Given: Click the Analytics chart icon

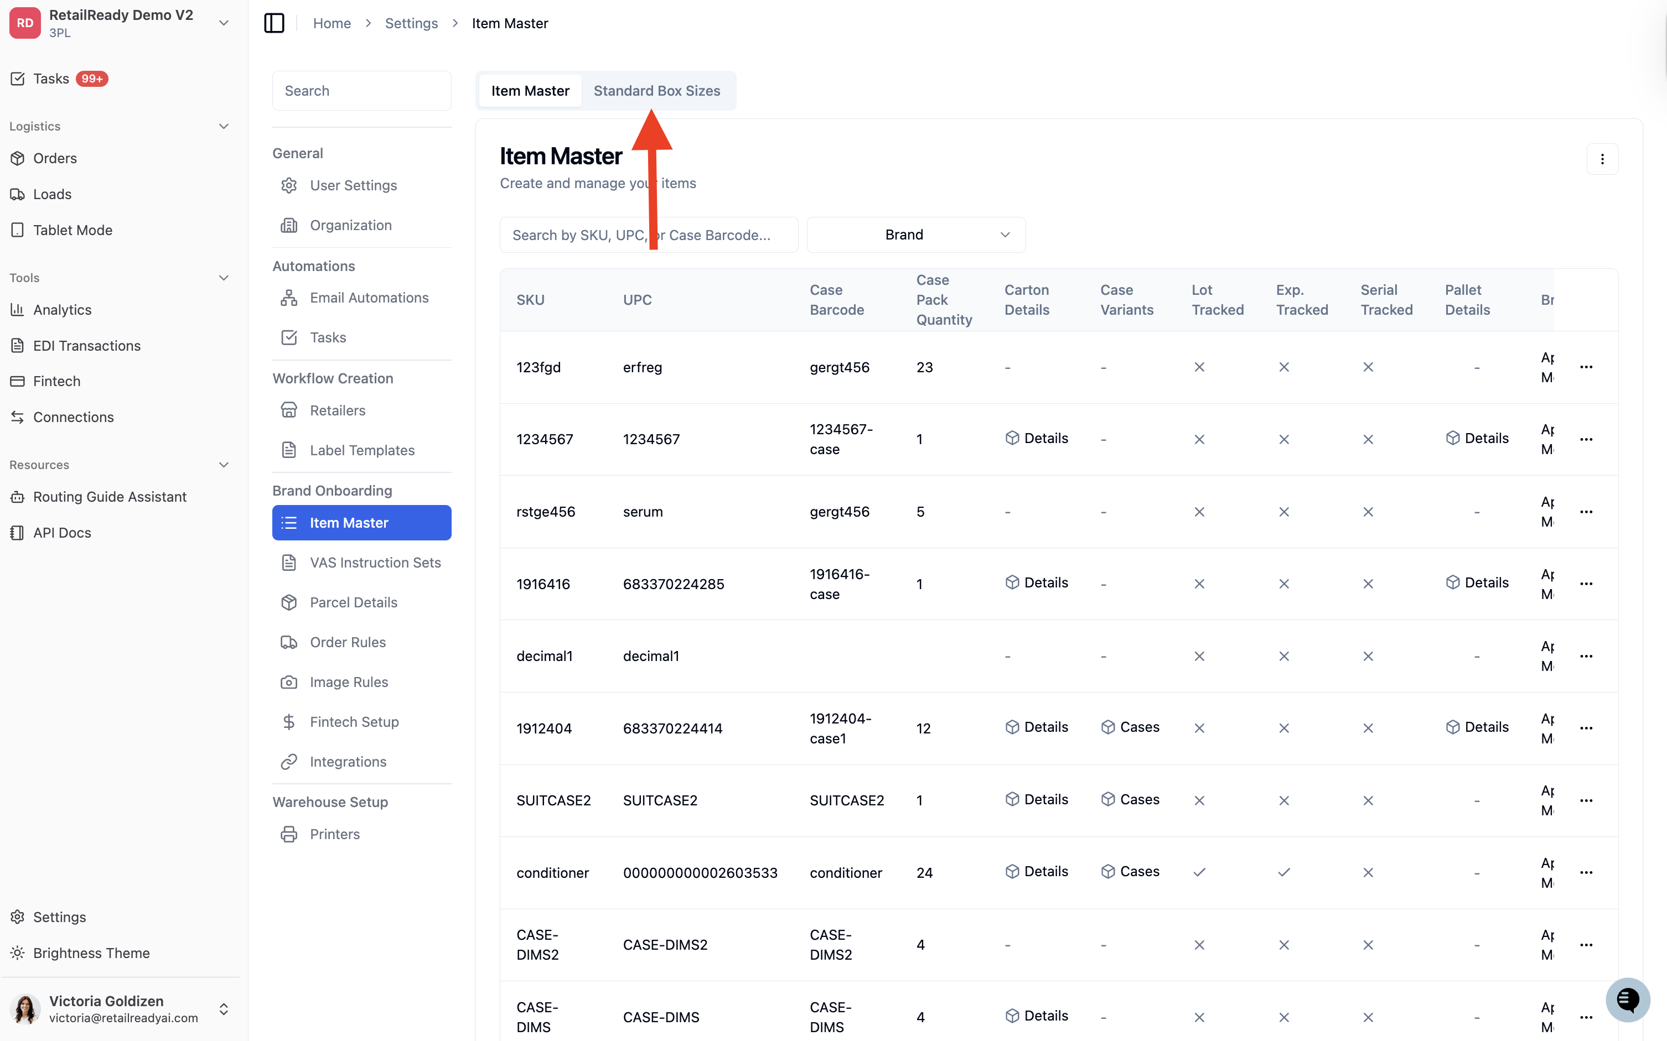Looking at the screenshot, I should point(18,310).
